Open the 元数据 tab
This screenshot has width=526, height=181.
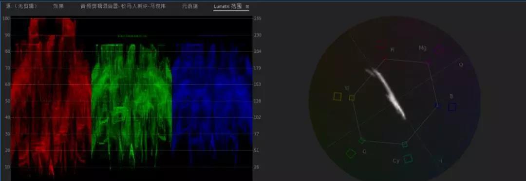click(190, 6)
